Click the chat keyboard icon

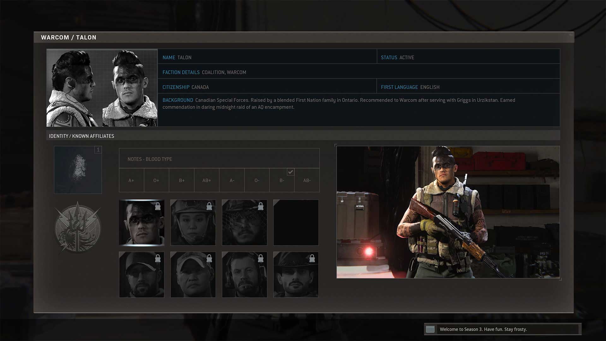tap(430, 329)
